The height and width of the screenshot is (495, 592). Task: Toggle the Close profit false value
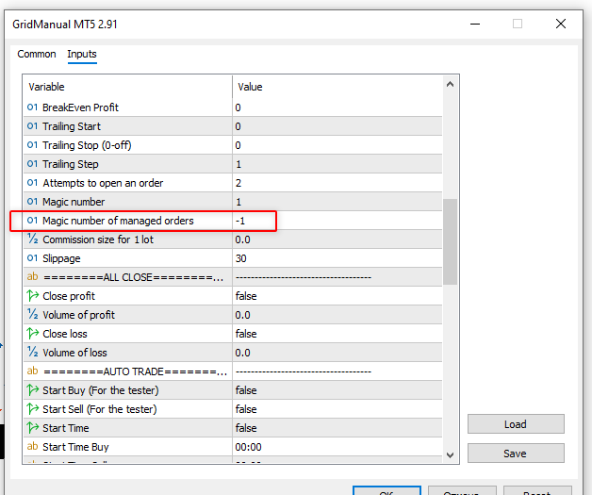337,296
